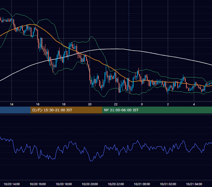The image size is (212, 187).
Task: Click the 10/21 02:00 date label
Action: click(168, 184)
